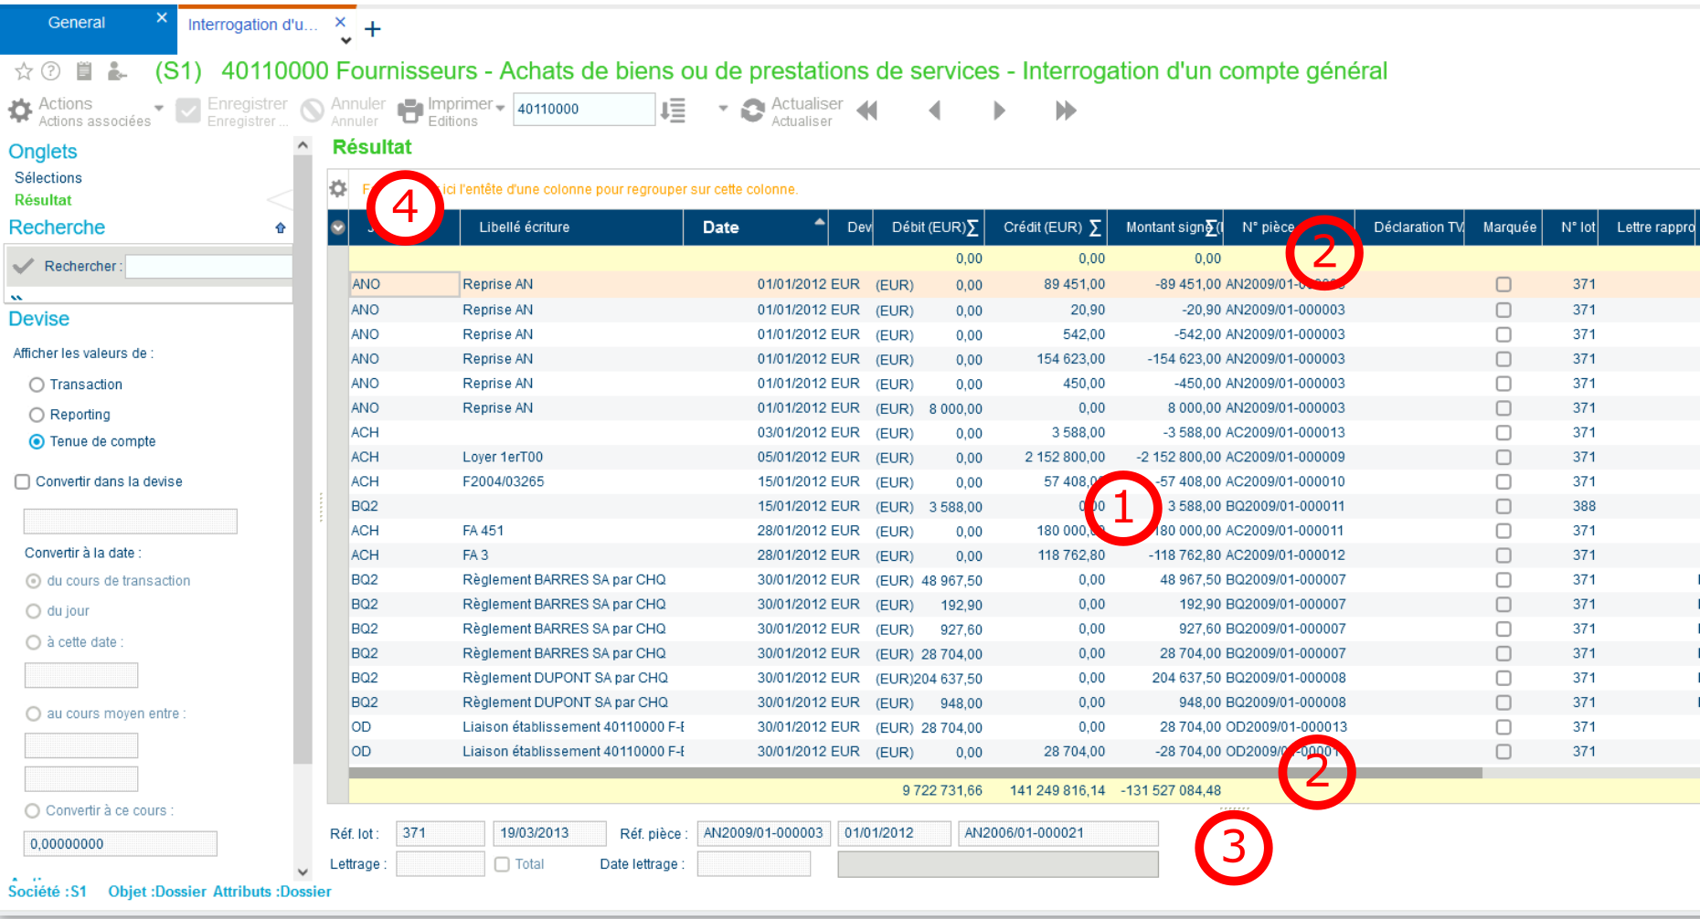1700x919 pixels.
Task: Click the Enregistrer save icon
Action: (188, 111)
